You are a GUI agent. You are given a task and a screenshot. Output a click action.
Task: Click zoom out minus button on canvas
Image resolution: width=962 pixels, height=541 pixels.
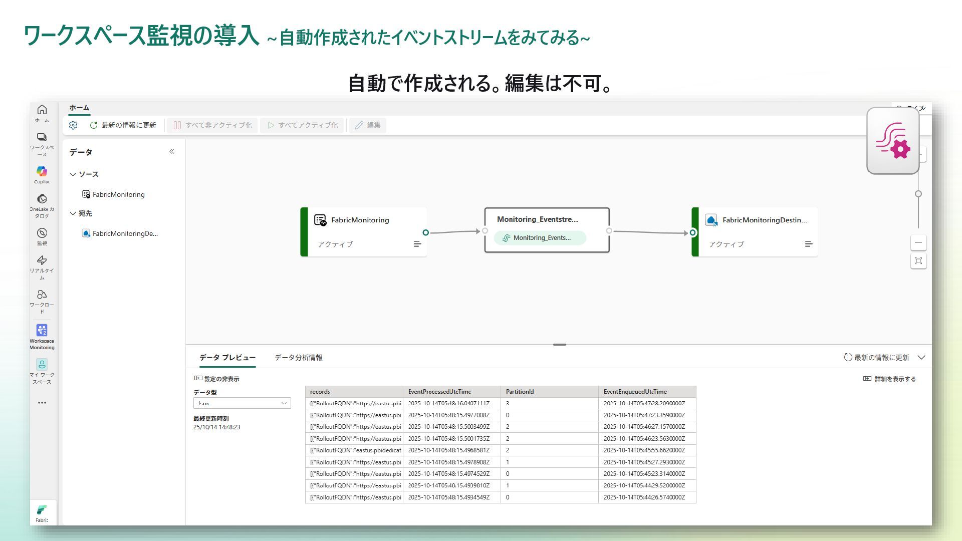pos(918,243)
